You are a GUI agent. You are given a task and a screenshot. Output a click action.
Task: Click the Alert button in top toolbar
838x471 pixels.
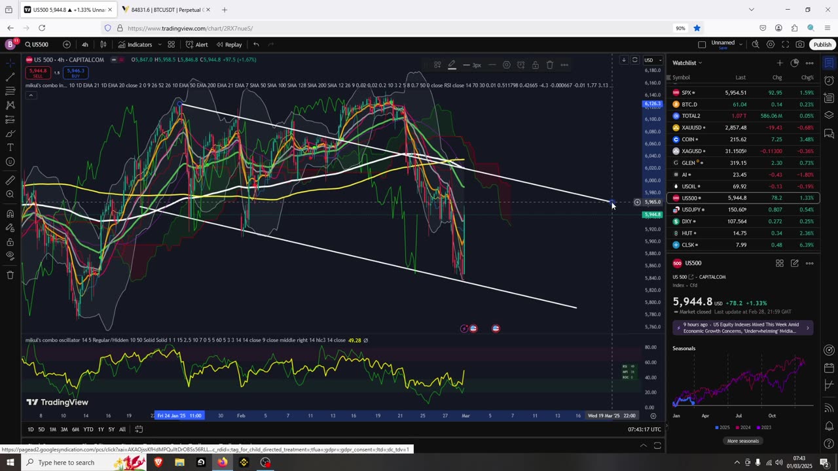[196, 44]
